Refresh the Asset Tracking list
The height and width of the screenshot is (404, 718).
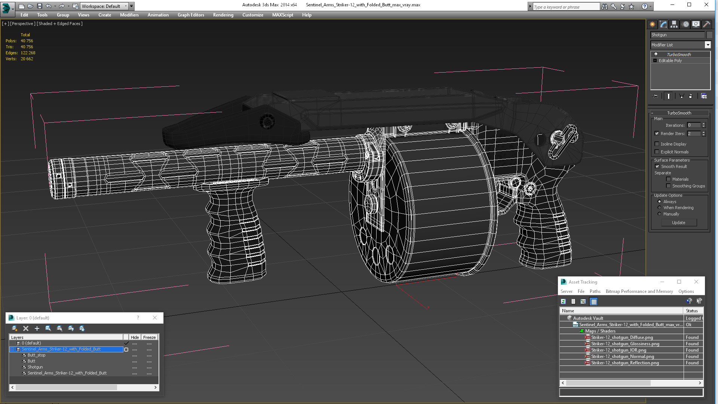pos(564,302)
